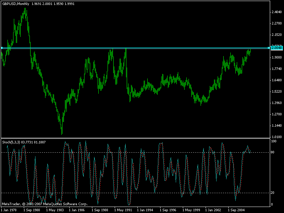Click the 2.4040 price axis label
284x213 pixels.
[276, 12]
